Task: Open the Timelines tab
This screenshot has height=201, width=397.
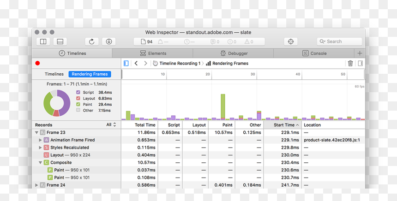Action: coord(72,53)
